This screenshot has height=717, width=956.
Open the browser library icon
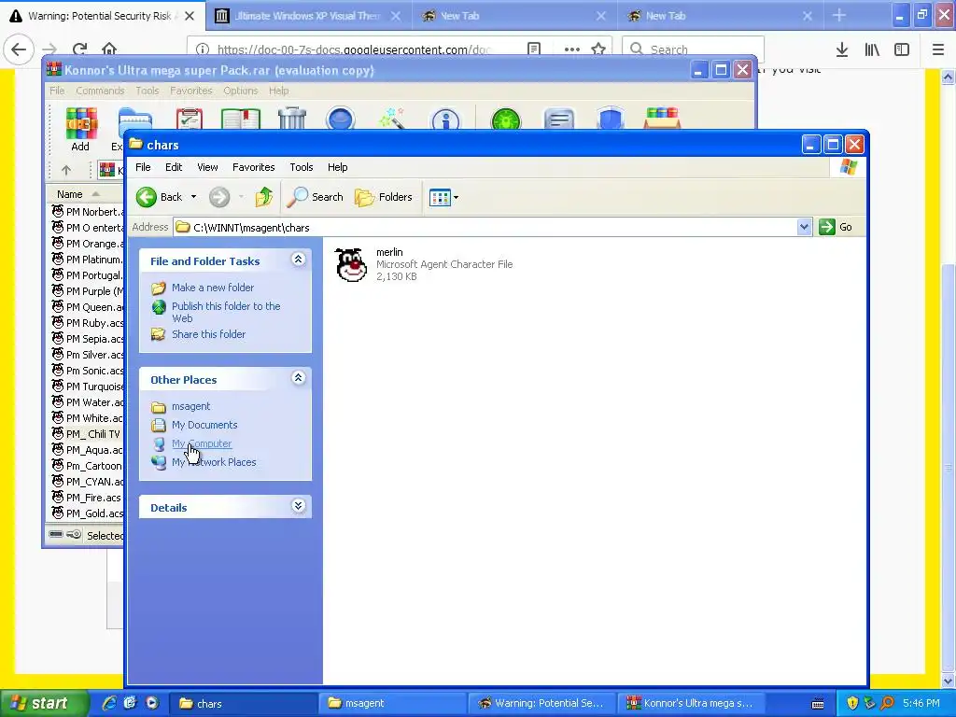tap(872, 49)
